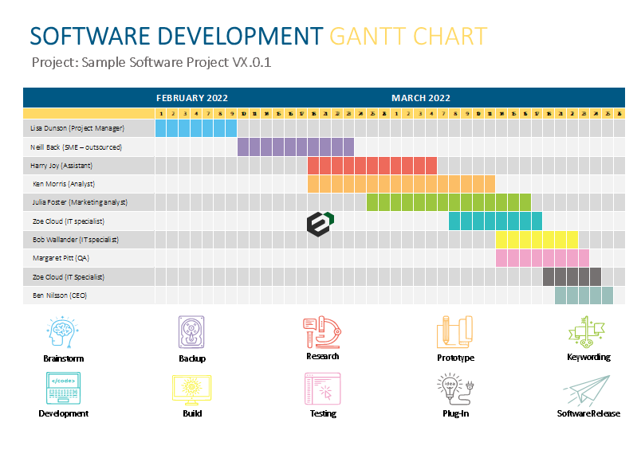Click the Brainstorm brain icon
The height and width of the screenshot is (450, 641).
click(x=63, y=332)
